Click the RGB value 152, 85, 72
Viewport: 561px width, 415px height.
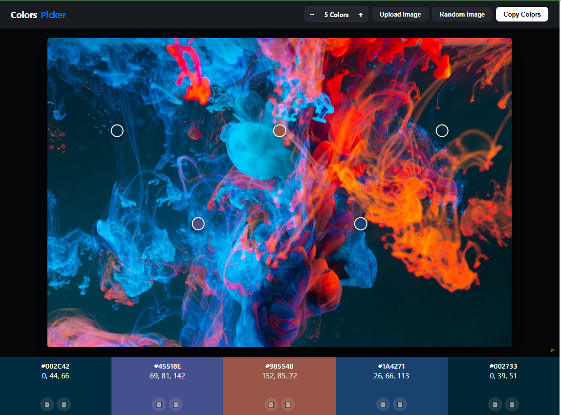click(280, 375)
